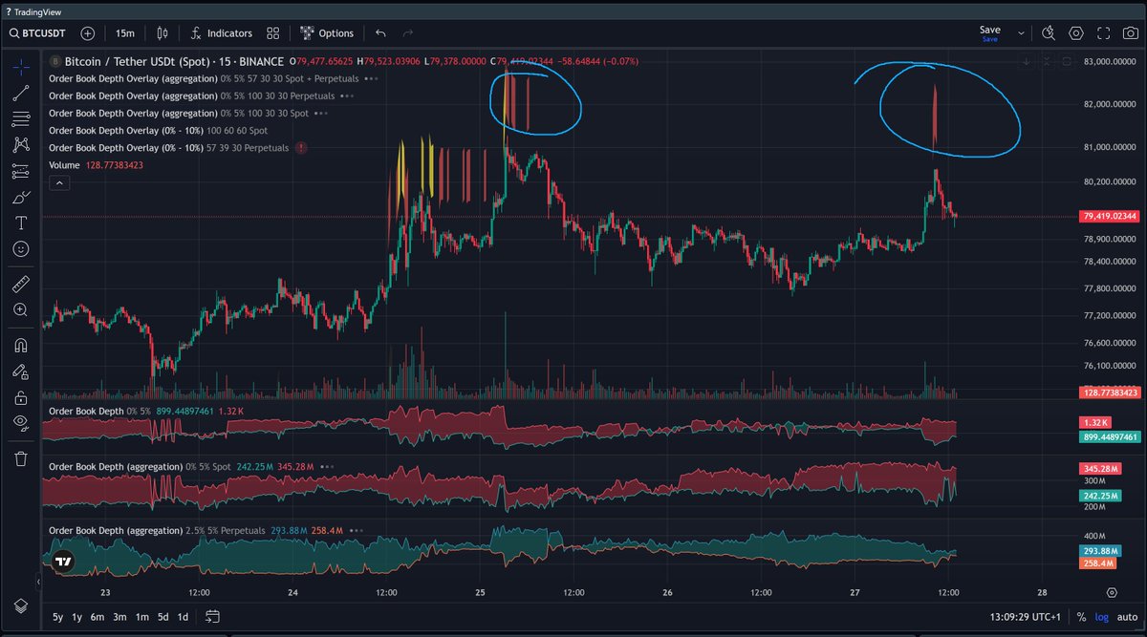
Task: Select the trend line drawing tool
Action: coord(20,94)
